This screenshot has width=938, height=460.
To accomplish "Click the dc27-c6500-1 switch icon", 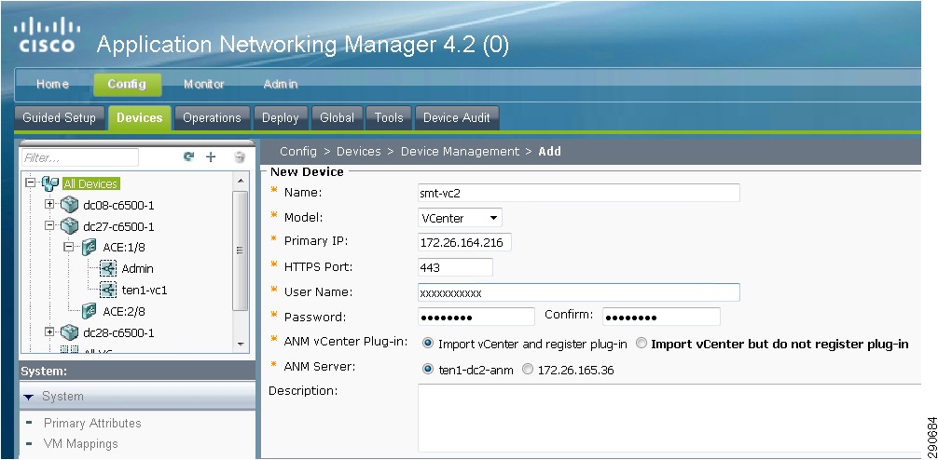I will tap(69, 226).
